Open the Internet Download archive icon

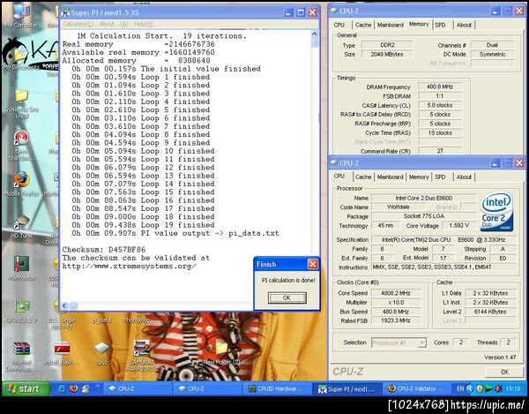(21, 357)
